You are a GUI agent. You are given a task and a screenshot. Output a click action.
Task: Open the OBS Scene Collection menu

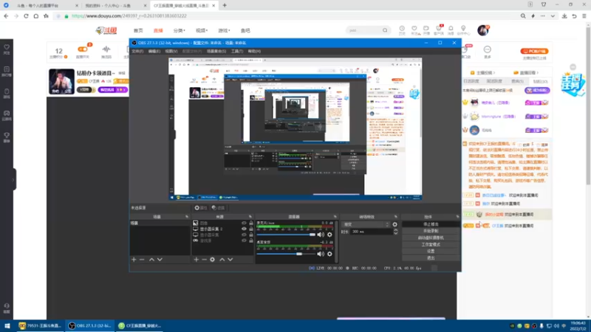pyautogui.click(x=216, y=51)
